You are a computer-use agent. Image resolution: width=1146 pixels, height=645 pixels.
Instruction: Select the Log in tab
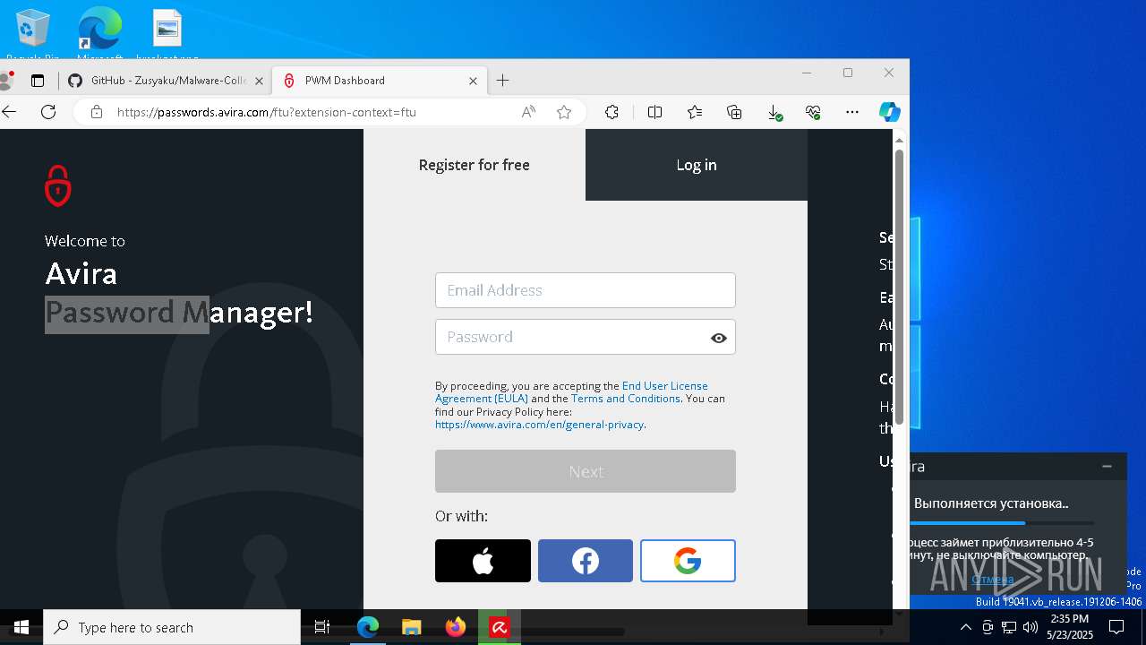[x=697, y=165]
